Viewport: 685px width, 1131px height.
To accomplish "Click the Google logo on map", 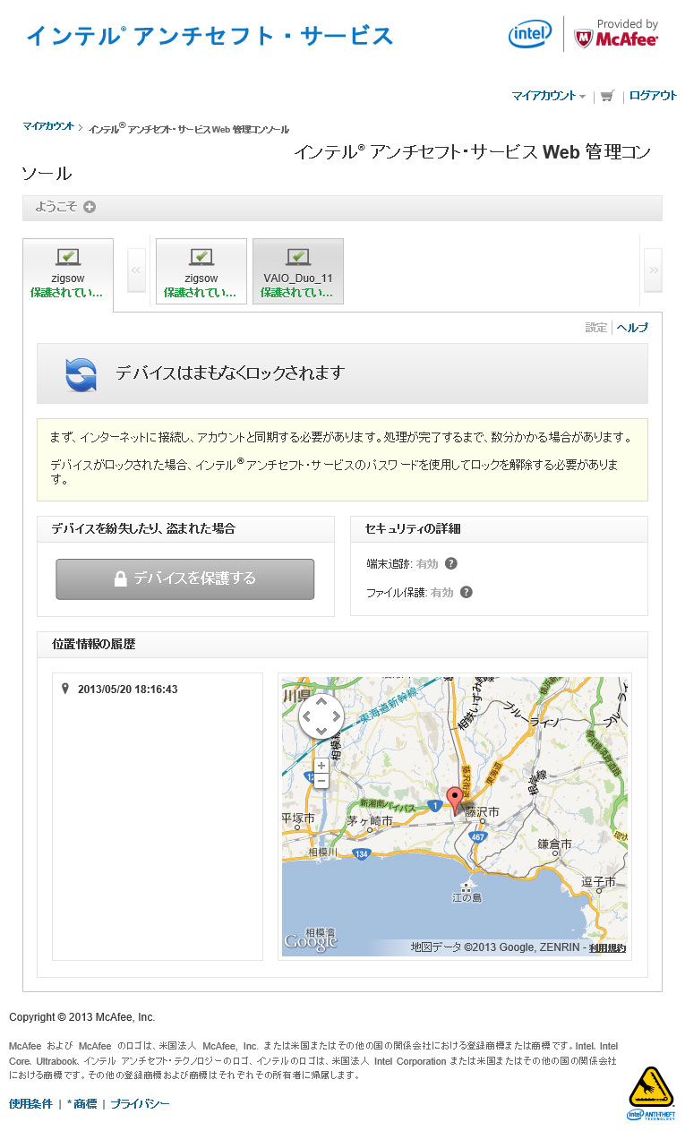I will coord(311,942).
